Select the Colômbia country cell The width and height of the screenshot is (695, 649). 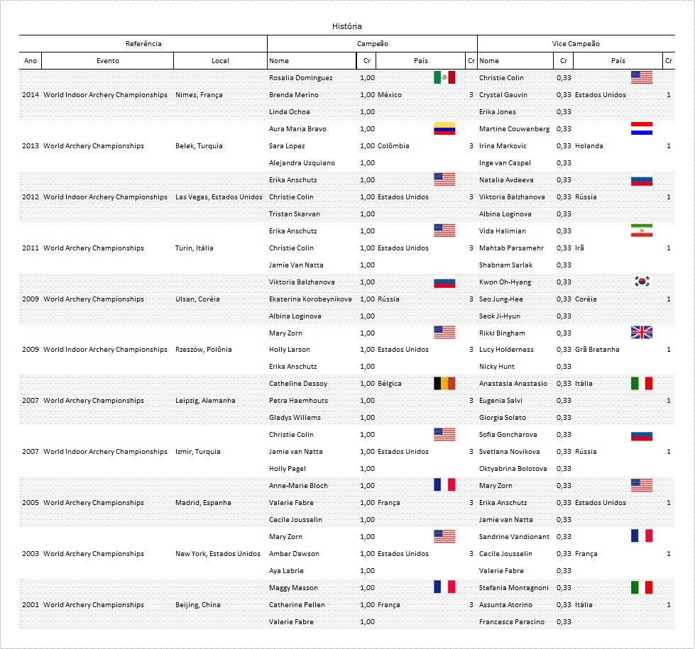[x=393, y=145]
